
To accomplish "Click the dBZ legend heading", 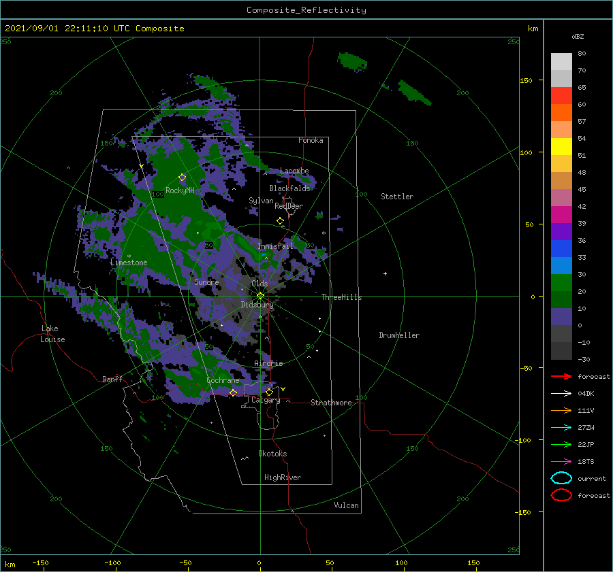I will (578, 36).
